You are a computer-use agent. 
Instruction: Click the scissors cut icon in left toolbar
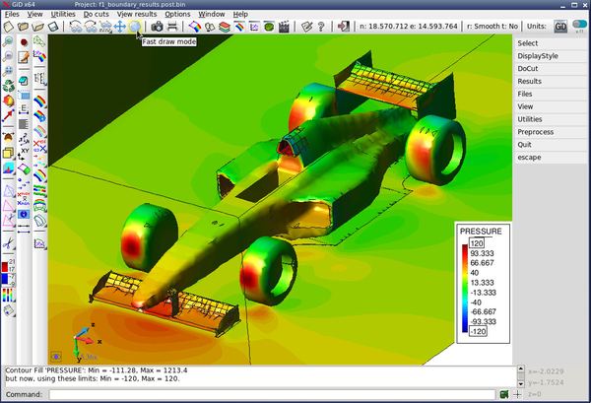(x=8, y=242)
